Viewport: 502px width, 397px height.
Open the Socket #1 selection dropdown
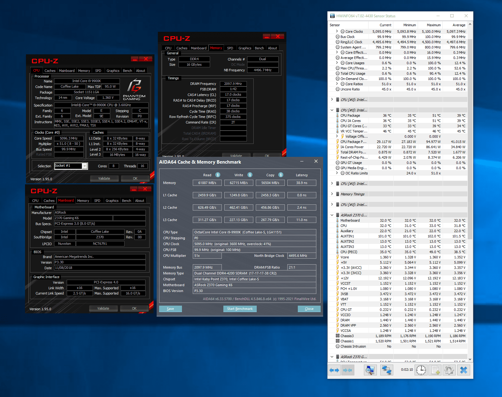[84, 166]
